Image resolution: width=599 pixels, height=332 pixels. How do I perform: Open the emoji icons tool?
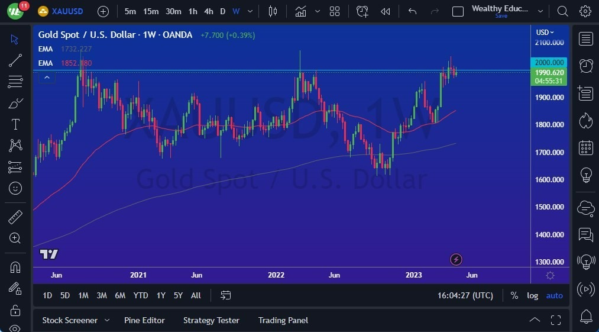(x=15, y=188)
